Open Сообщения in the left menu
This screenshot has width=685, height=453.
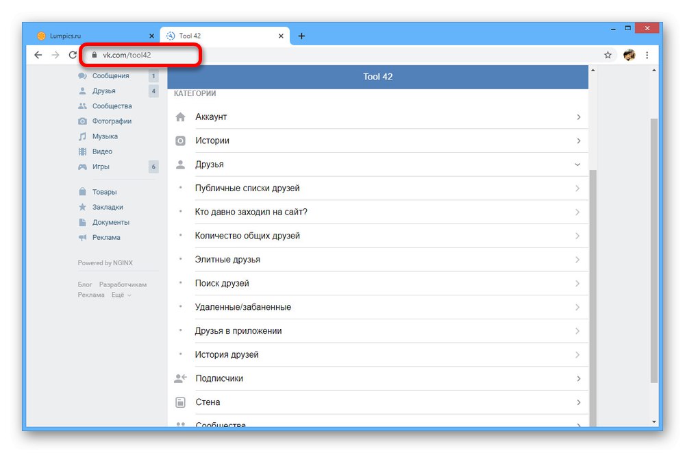pyautogui.click(x=110, y=75)
